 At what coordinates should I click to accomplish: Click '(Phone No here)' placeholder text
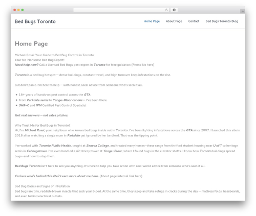click(x=143, y=65)
